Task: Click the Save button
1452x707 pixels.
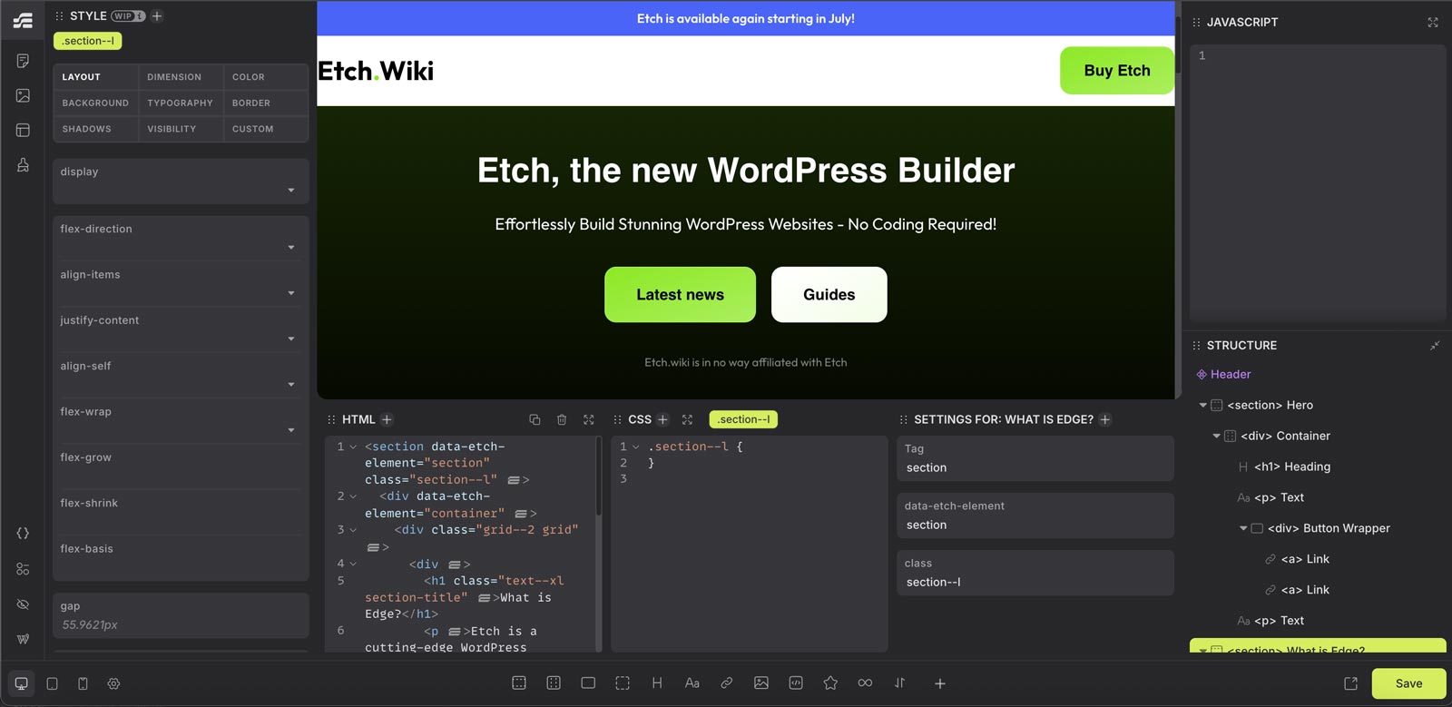Action: pyautogui.click(x=1408, y=683)
